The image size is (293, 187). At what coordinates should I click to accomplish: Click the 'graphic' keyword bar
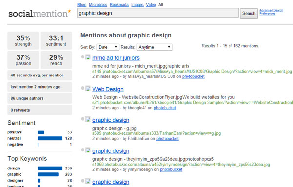48,174
